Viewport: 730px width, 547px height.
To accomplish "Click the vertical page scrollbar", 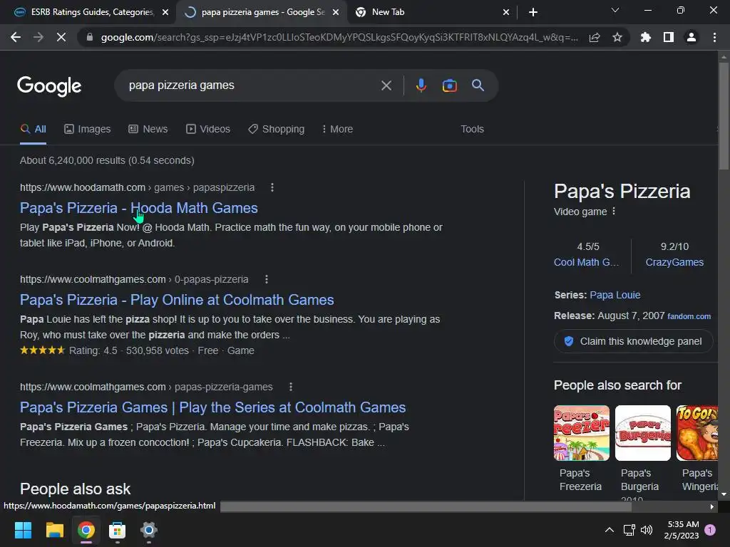I will pyautogui.click(x=724, y=116).
